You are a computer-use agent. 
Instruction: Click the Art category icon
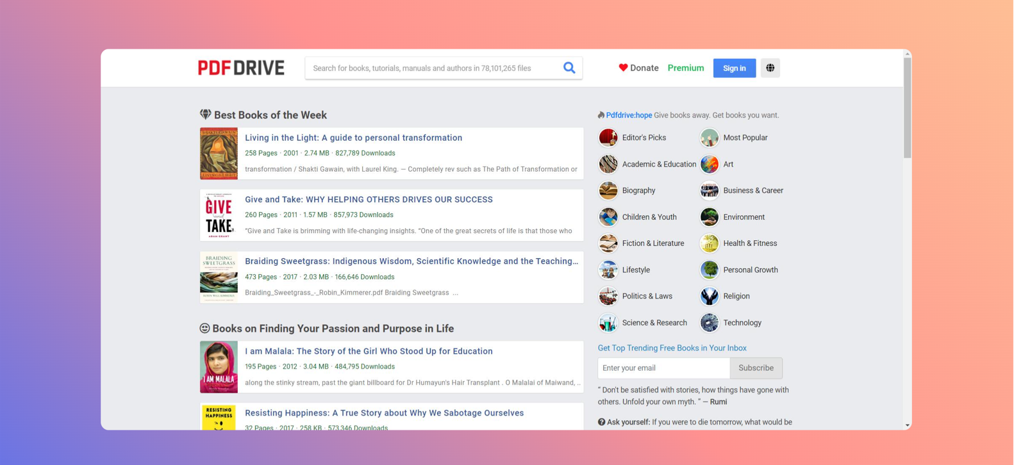pos(710,164)
